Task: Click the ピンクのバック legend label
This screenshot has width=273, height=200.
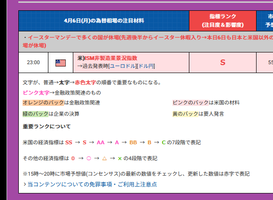Action: click(190, 103)
